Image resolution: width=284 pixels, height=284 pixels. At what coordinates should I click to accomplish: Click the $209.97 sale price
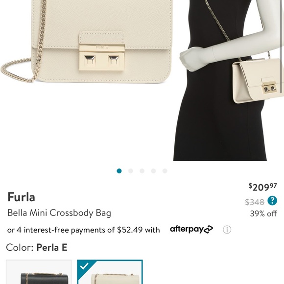click(x=262, y=187)
